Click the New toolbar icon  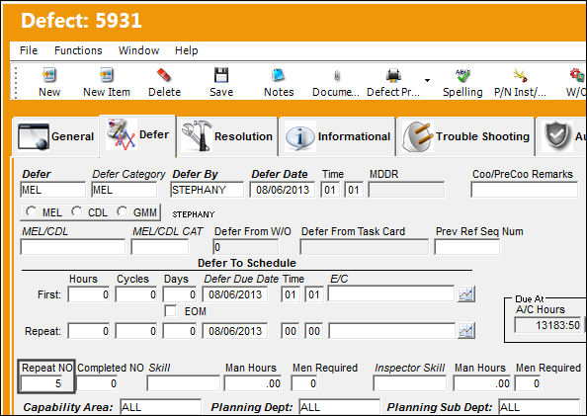point(49,75)
